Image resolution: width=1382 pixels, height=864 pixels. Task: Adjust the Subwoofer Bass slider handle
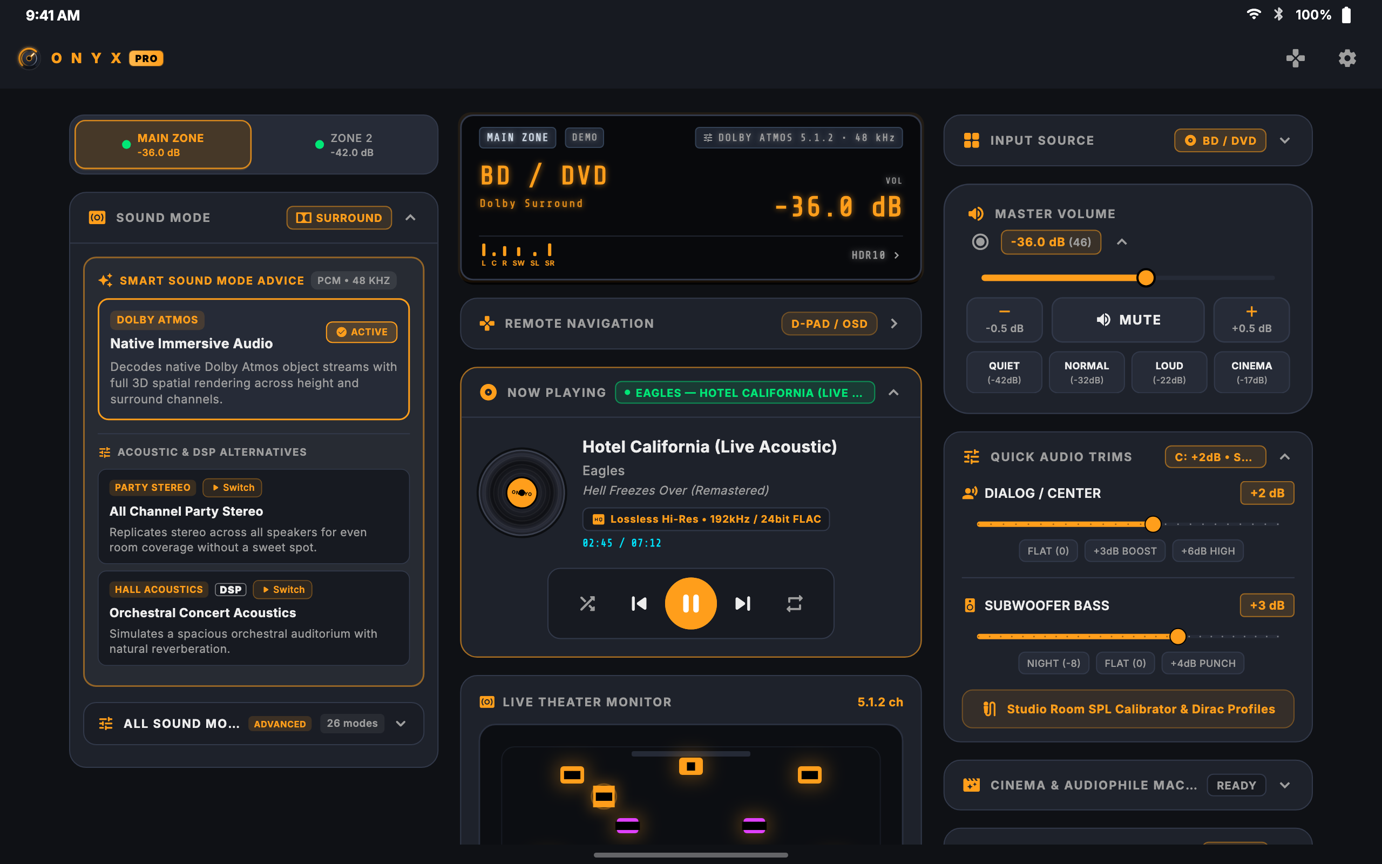1177,636
